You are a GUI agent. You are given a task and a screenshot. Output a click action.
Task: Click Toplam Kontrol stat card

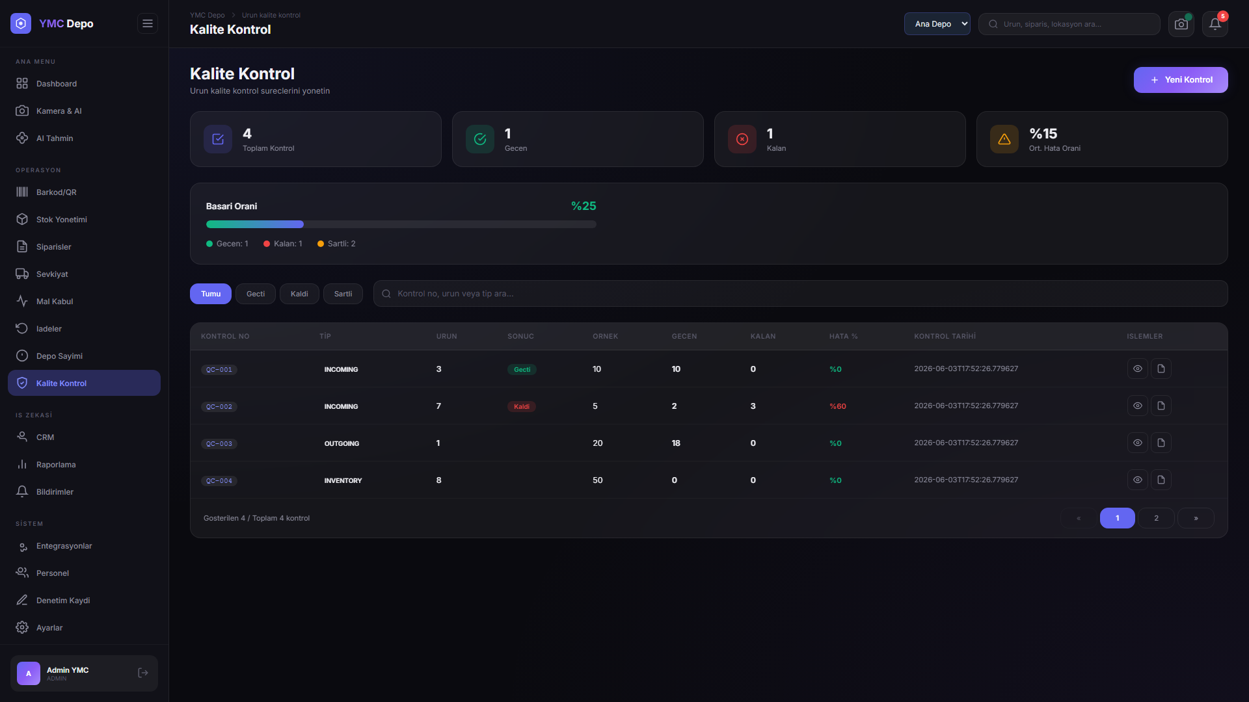316,139
